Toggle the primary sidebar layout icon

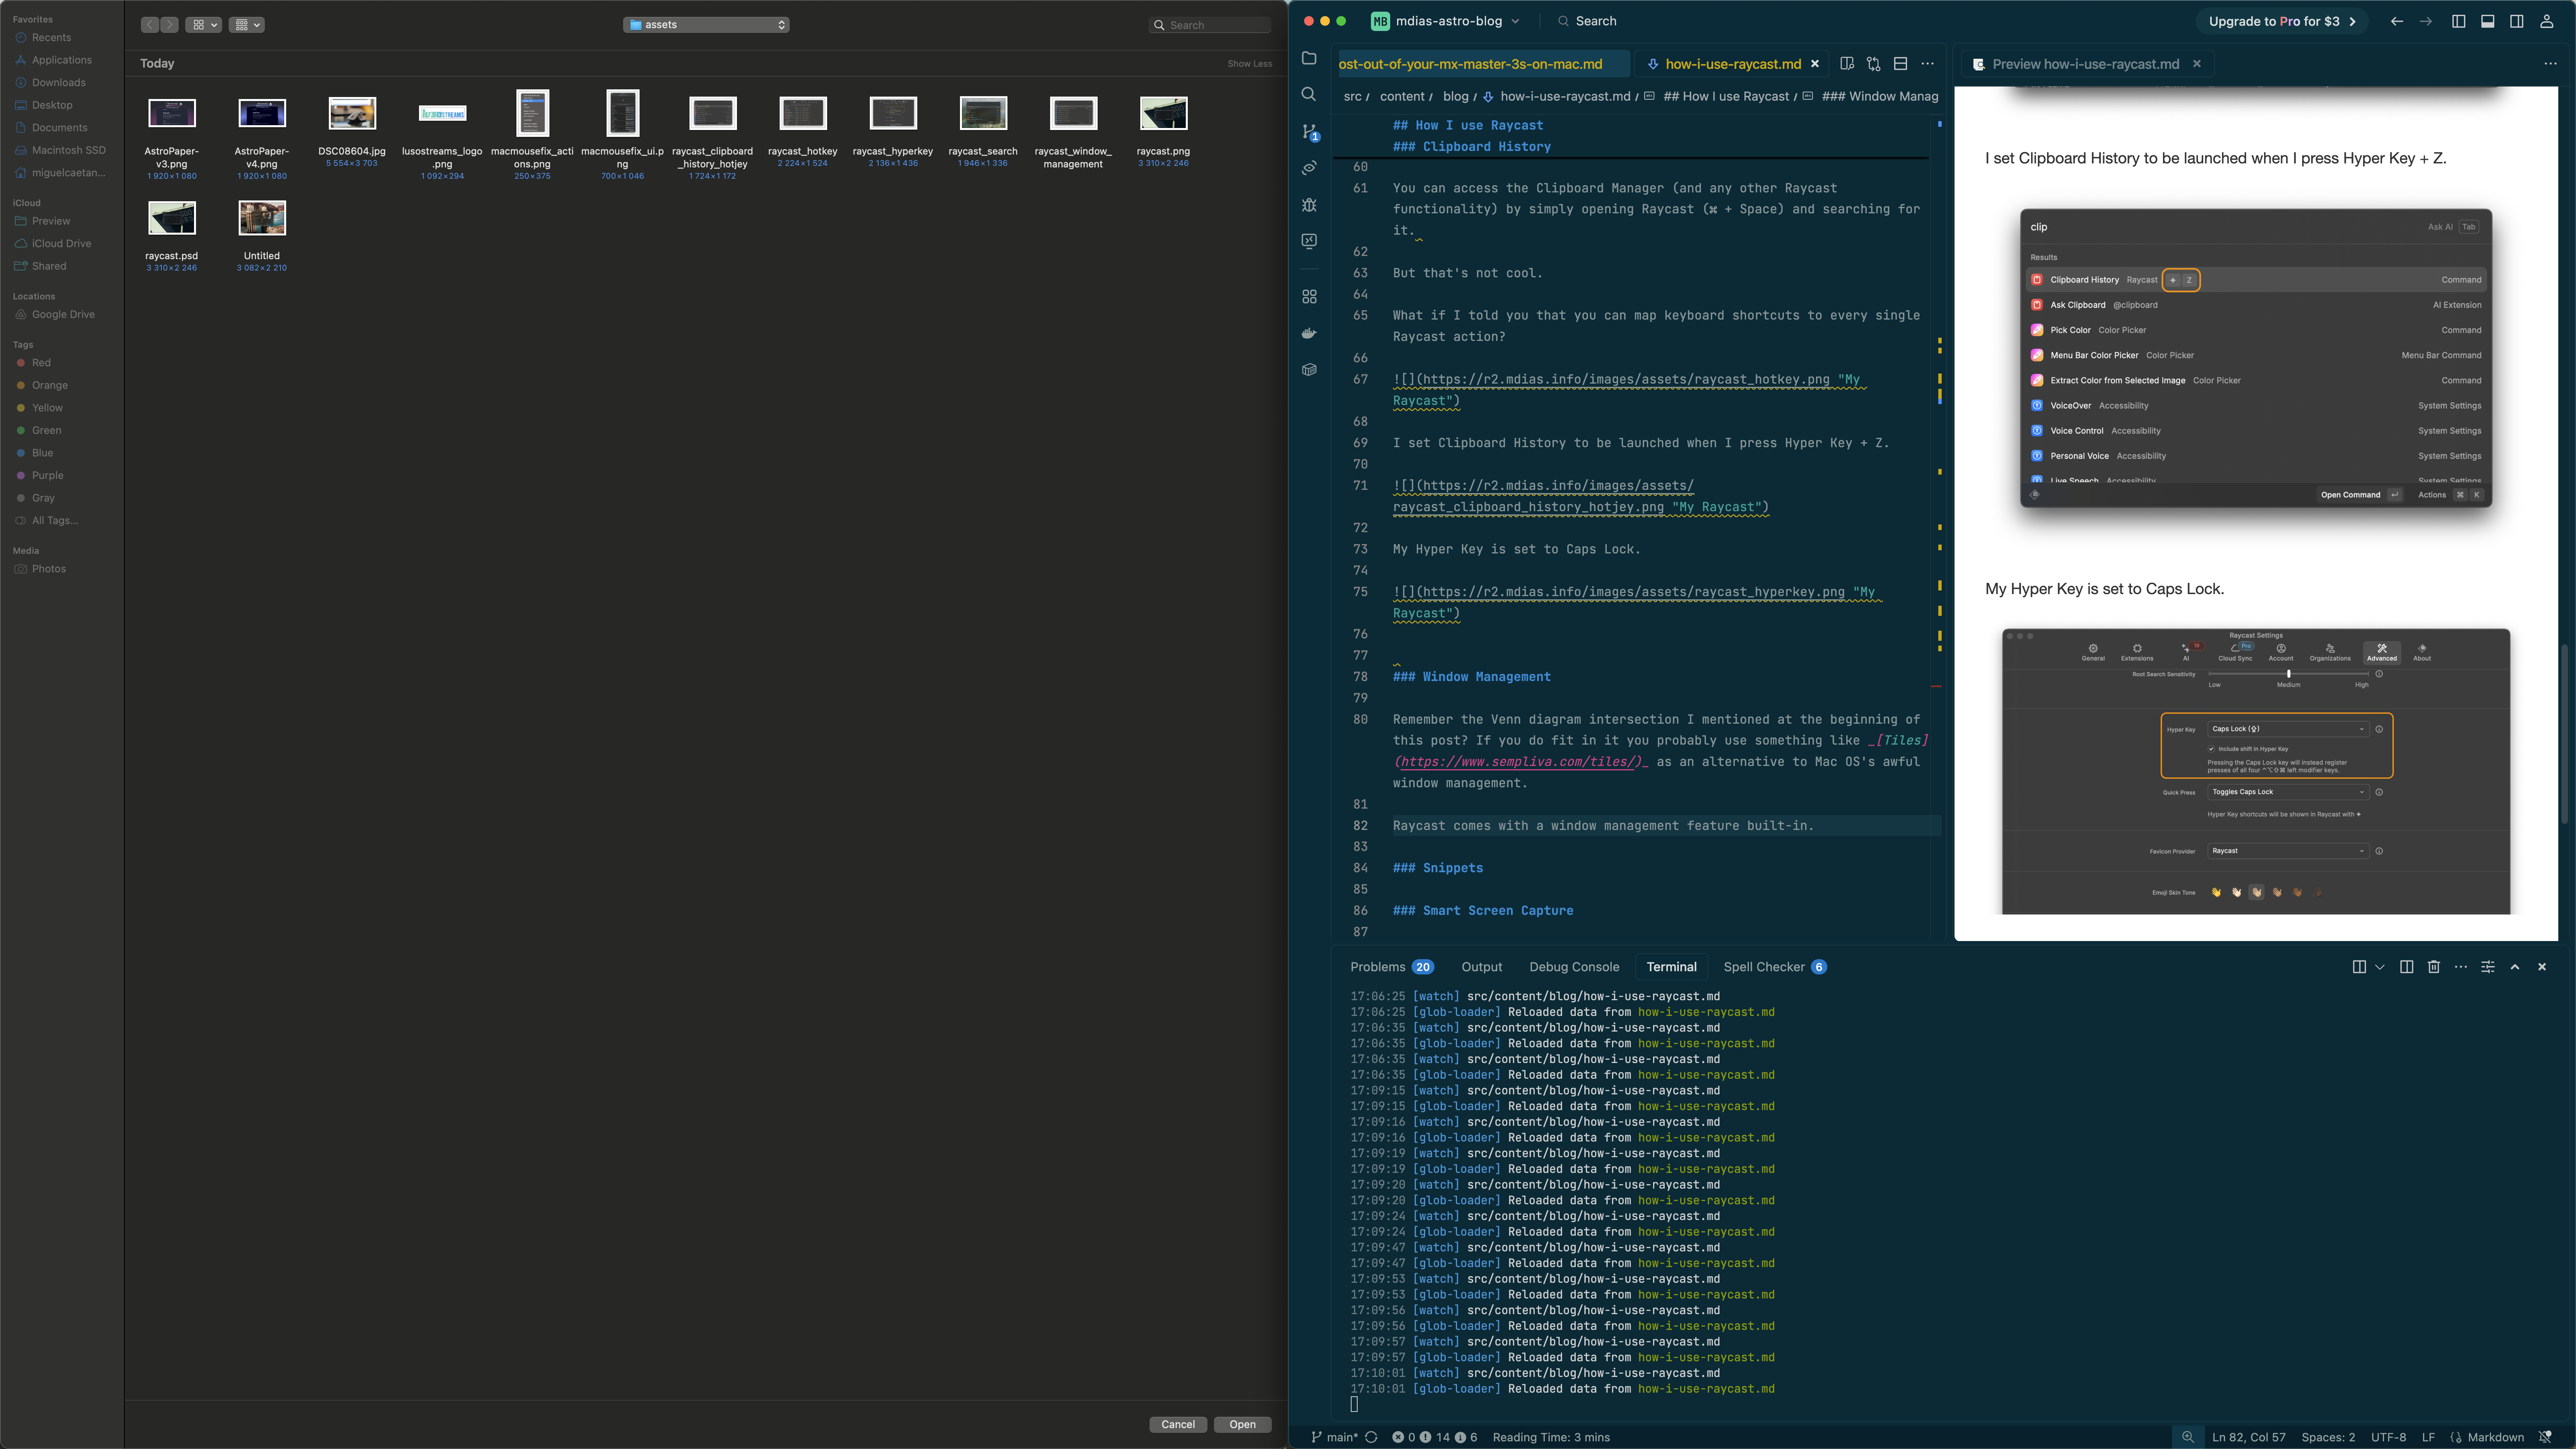click(2458, 21)
